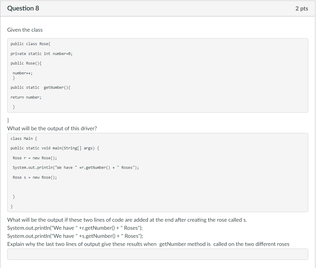
Task: Click the 'Explain why the last two lines' sentence
Action: 148,244
